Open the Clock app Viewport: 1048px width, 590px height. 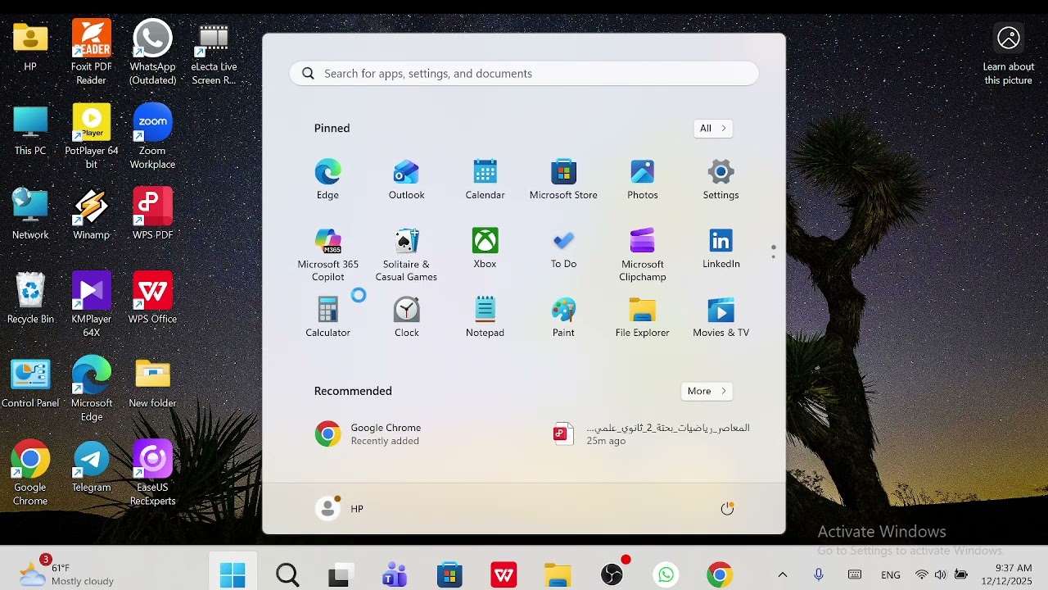406,317
